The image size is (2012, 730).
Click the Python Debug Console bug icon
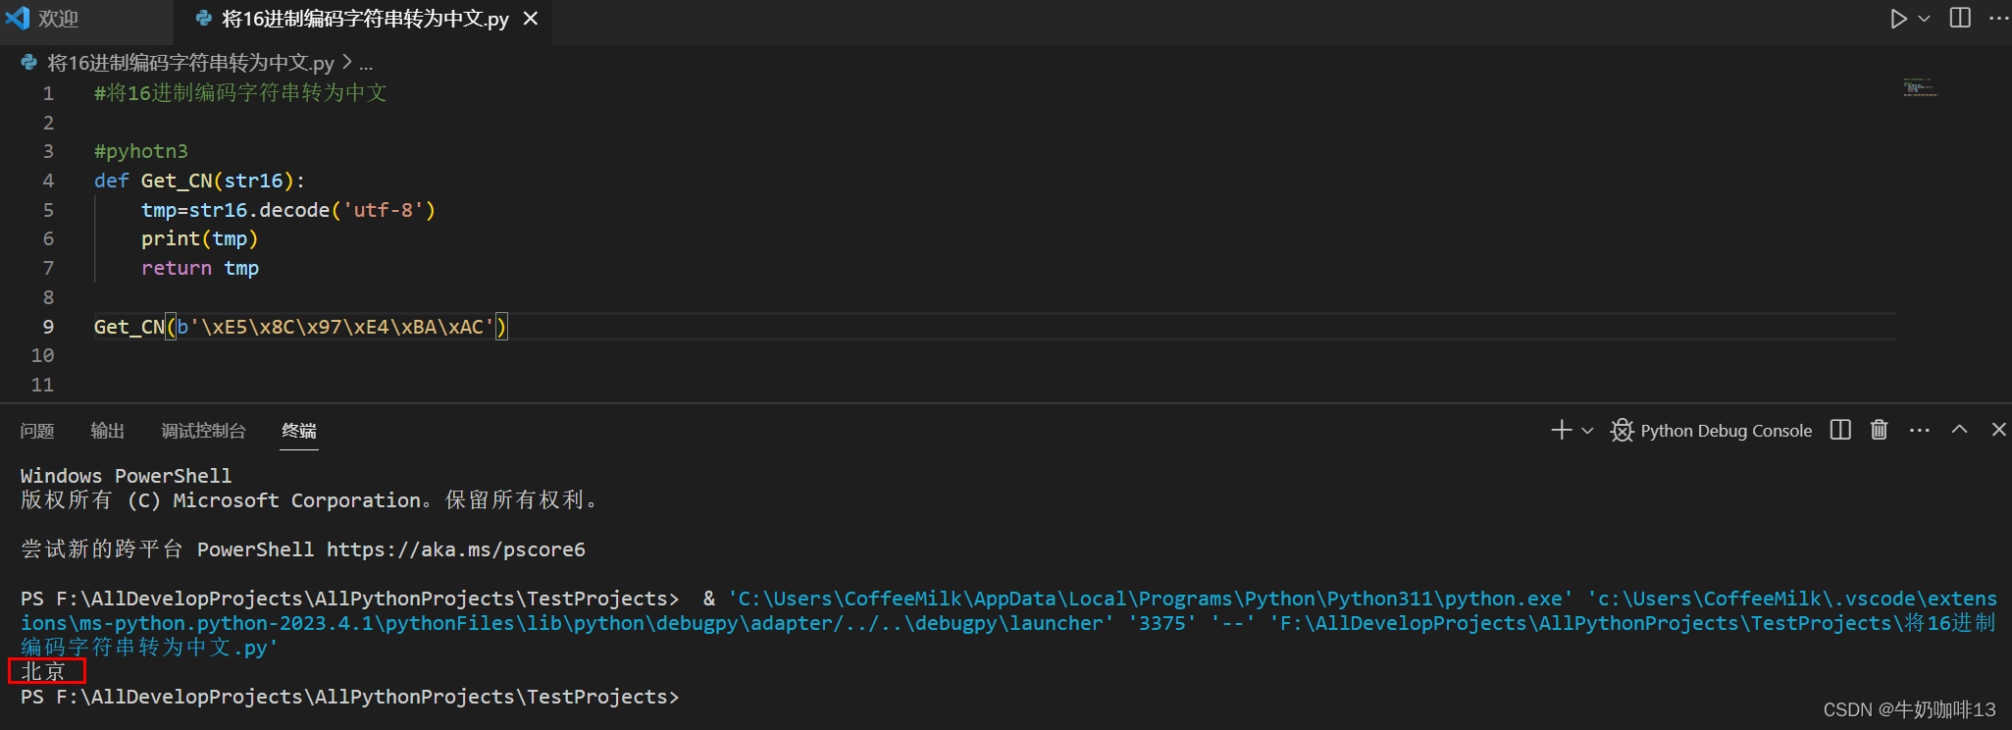[x=1623, y=431]
